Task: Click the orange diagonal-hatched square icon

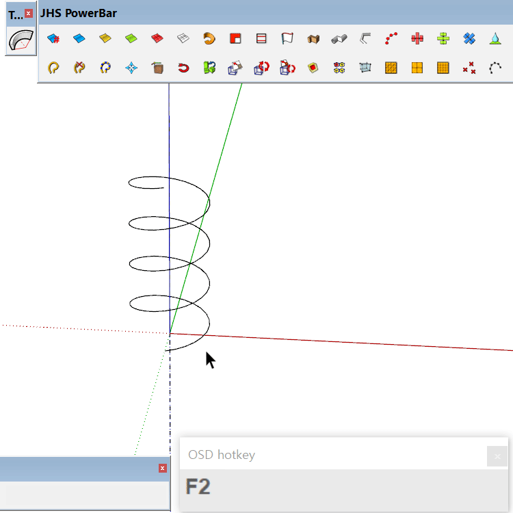Action: (x=391, y=68)
